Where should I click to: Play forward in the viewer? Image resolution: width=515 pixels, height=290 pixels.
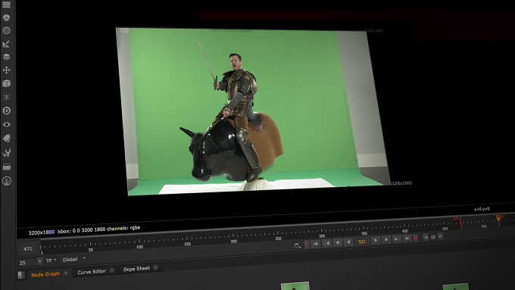[x=376, y=241]
